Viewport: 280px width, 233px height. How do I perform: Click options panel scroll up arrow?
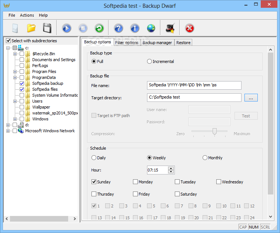click(270, 50)
